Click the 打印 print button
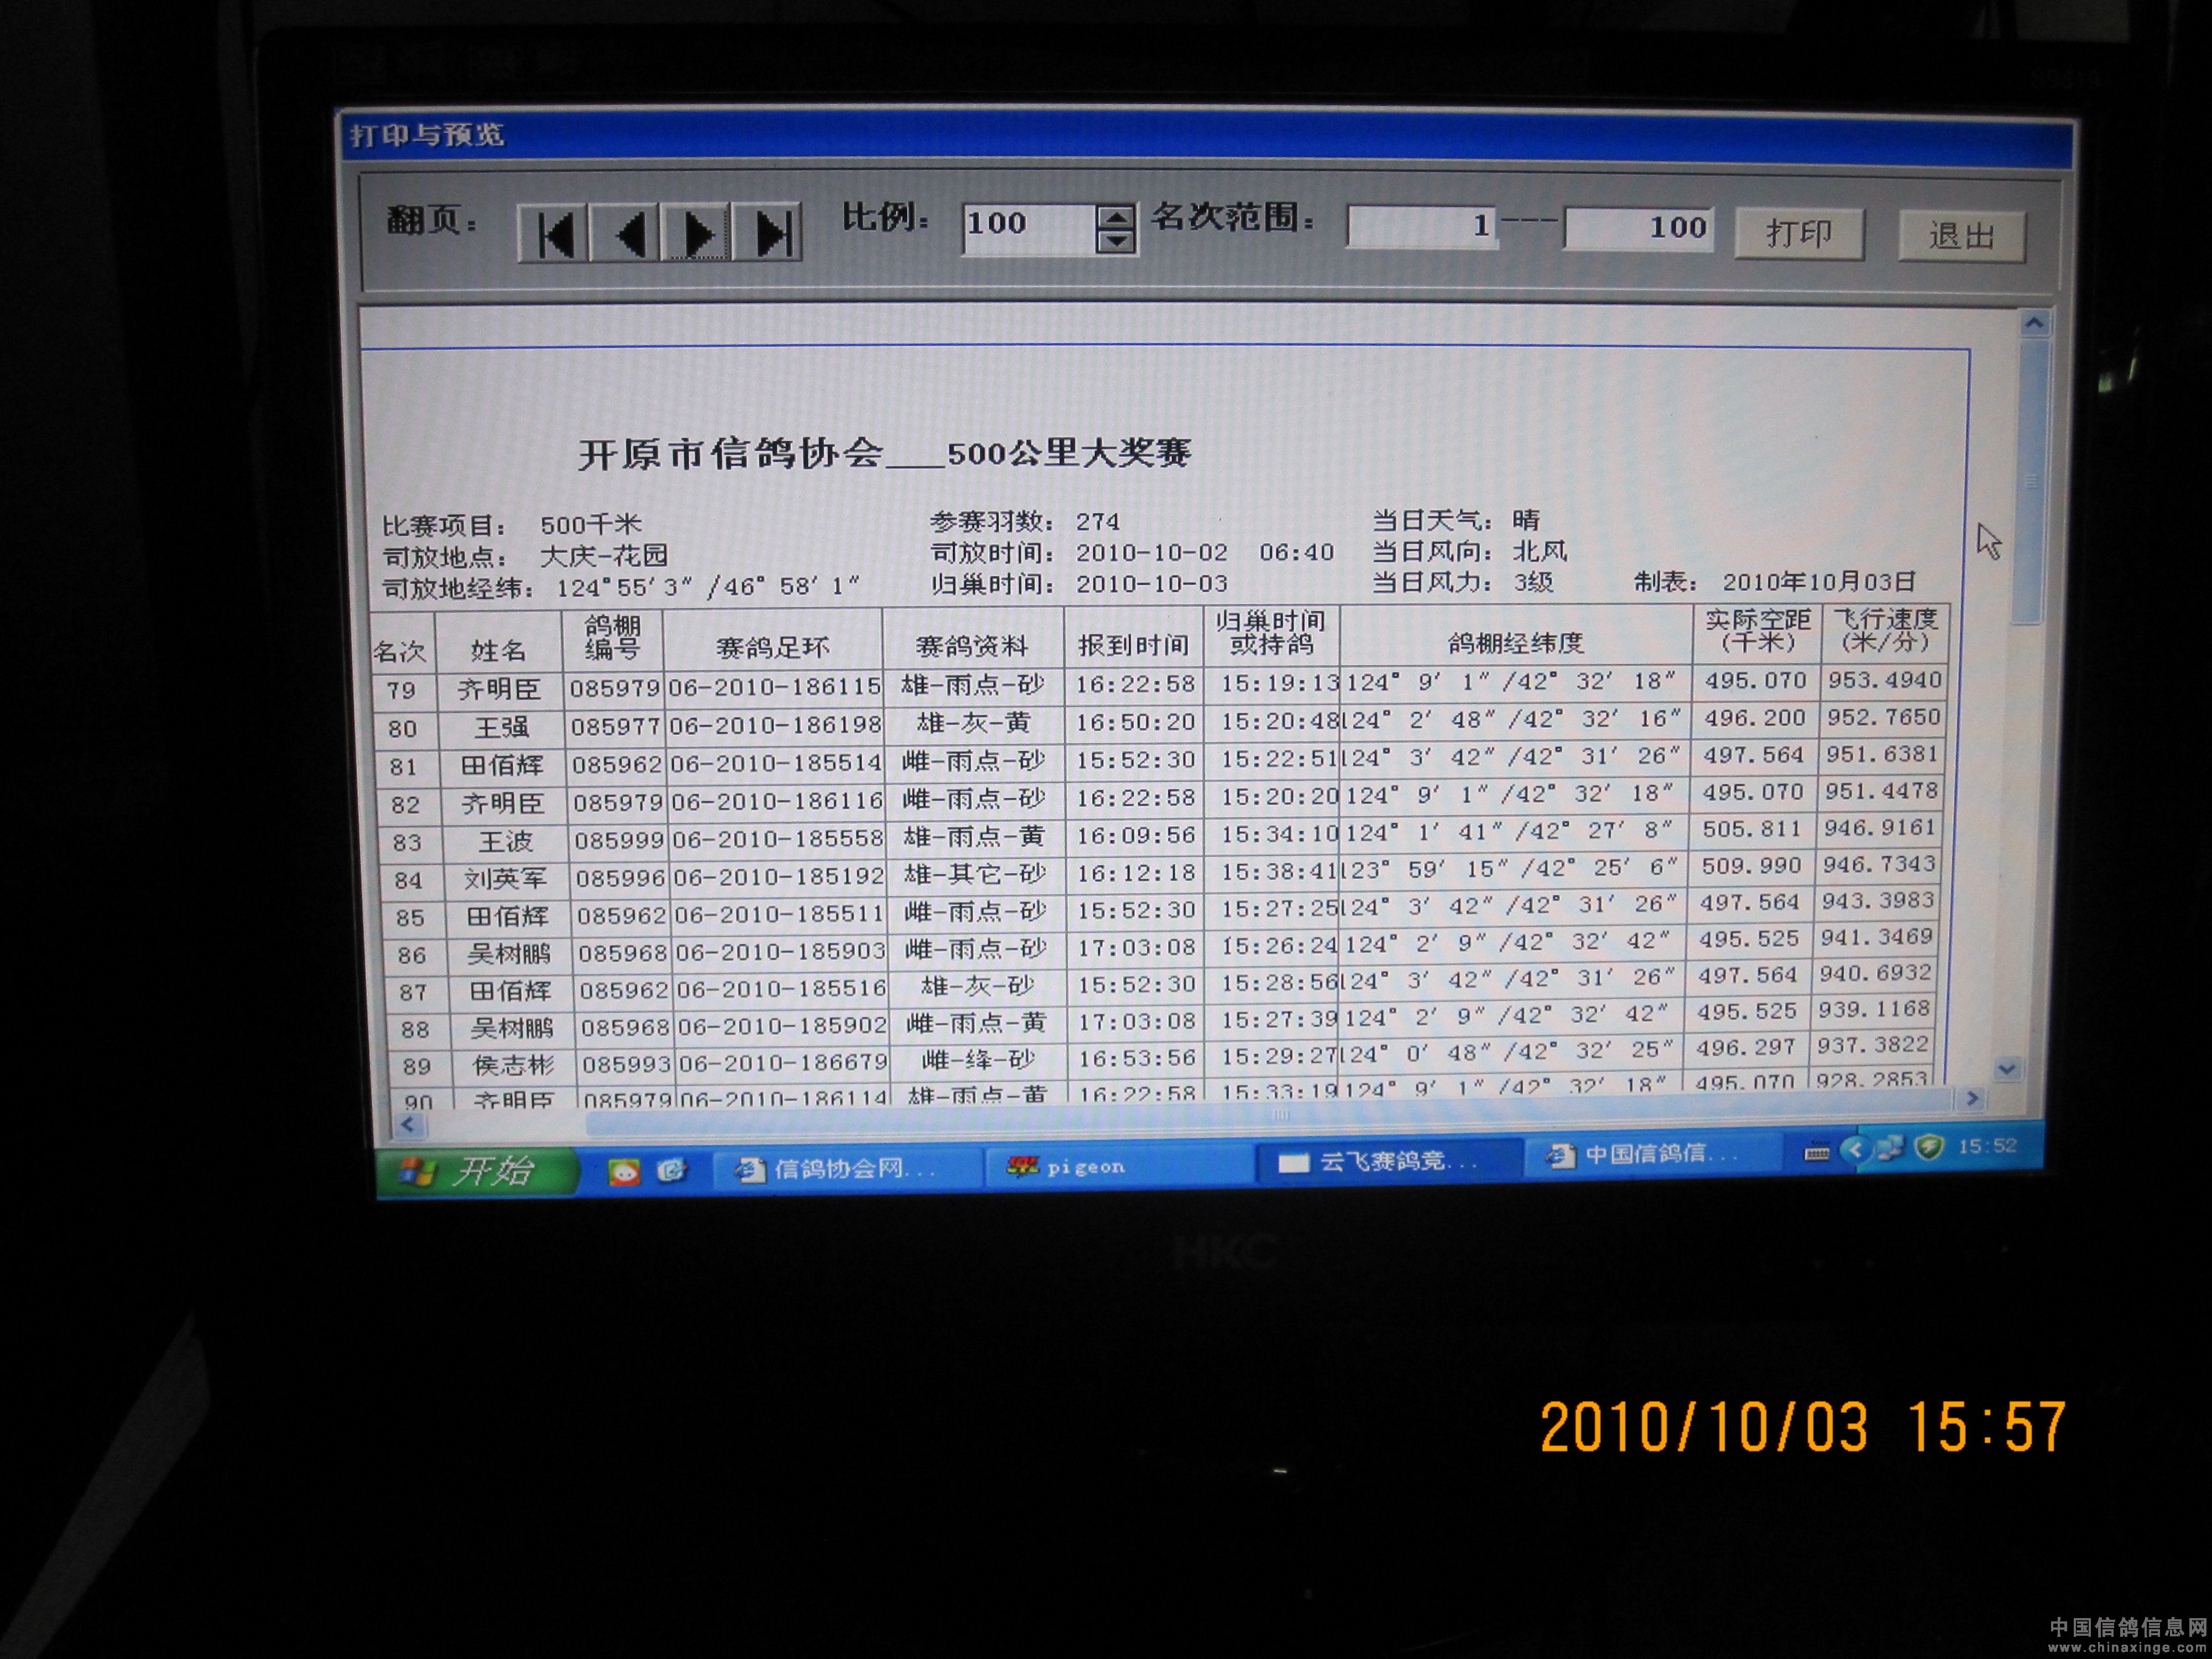This screenshot has width=2212, height=1659. pyautogui.click(x=1799, y=234)
